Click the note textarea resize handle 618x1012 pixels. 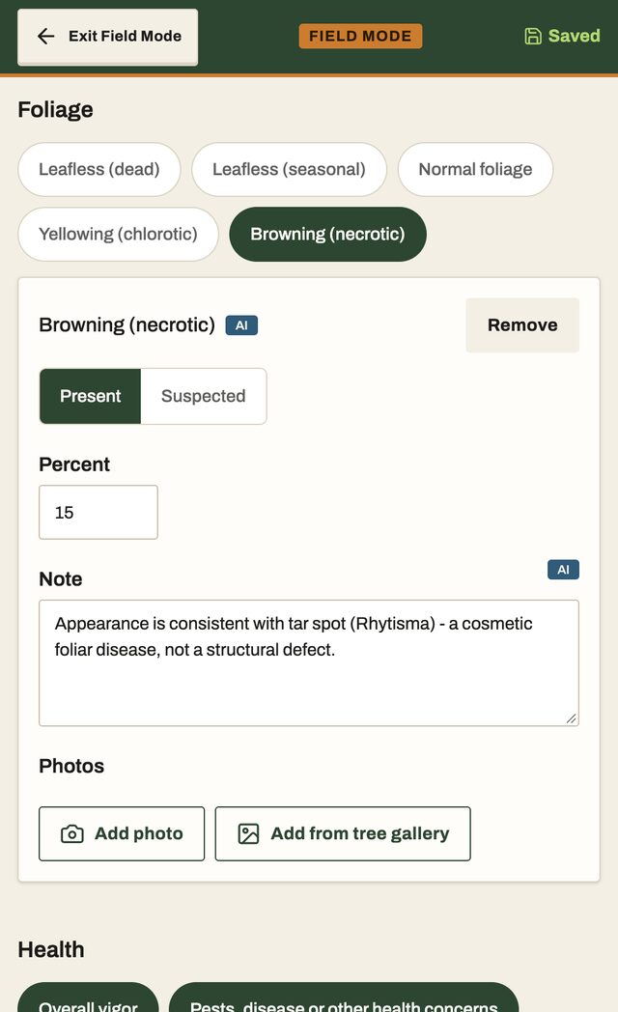click(571, 718)
